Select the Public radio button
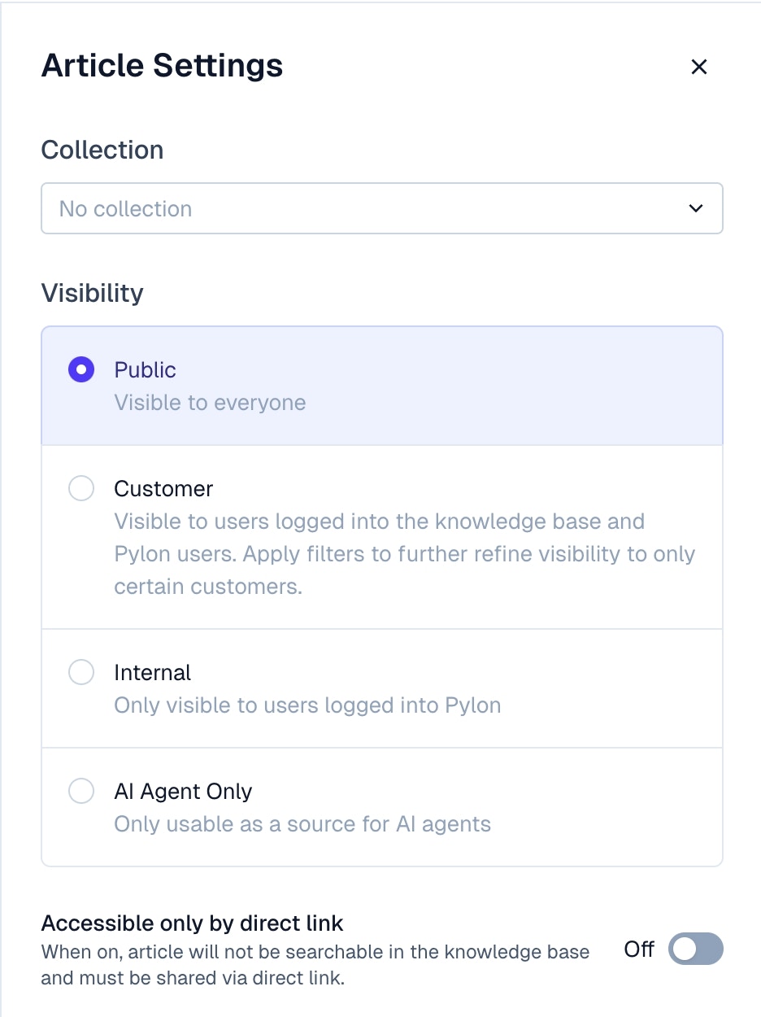This screenshot has height=1017, width=761. tap(81, 370)
